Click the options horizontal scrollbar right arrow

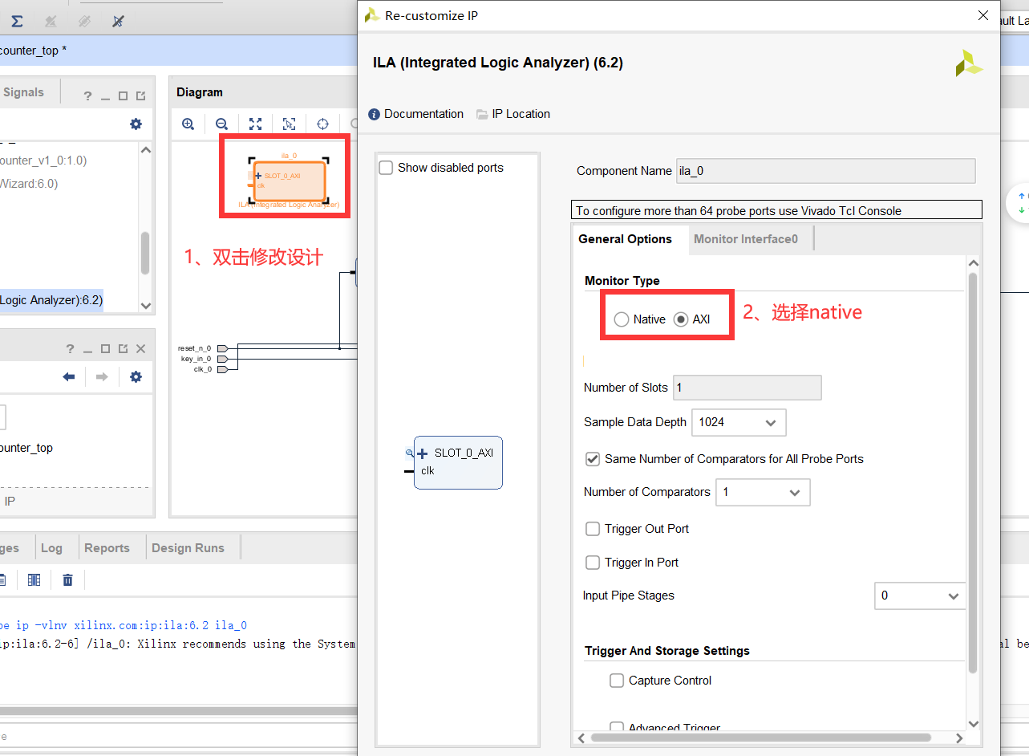(x=959, y=738)
